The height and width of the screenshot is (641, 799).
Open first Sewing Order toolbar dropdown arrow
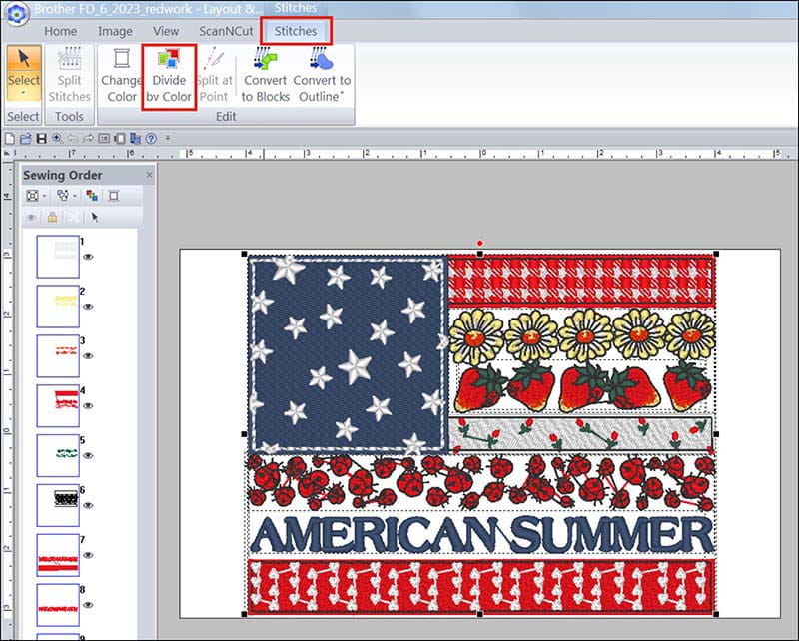point(46,196)
